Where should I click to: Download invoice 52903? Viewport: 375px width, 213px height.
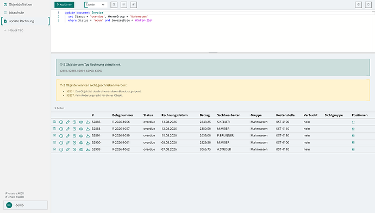point(87,149)
